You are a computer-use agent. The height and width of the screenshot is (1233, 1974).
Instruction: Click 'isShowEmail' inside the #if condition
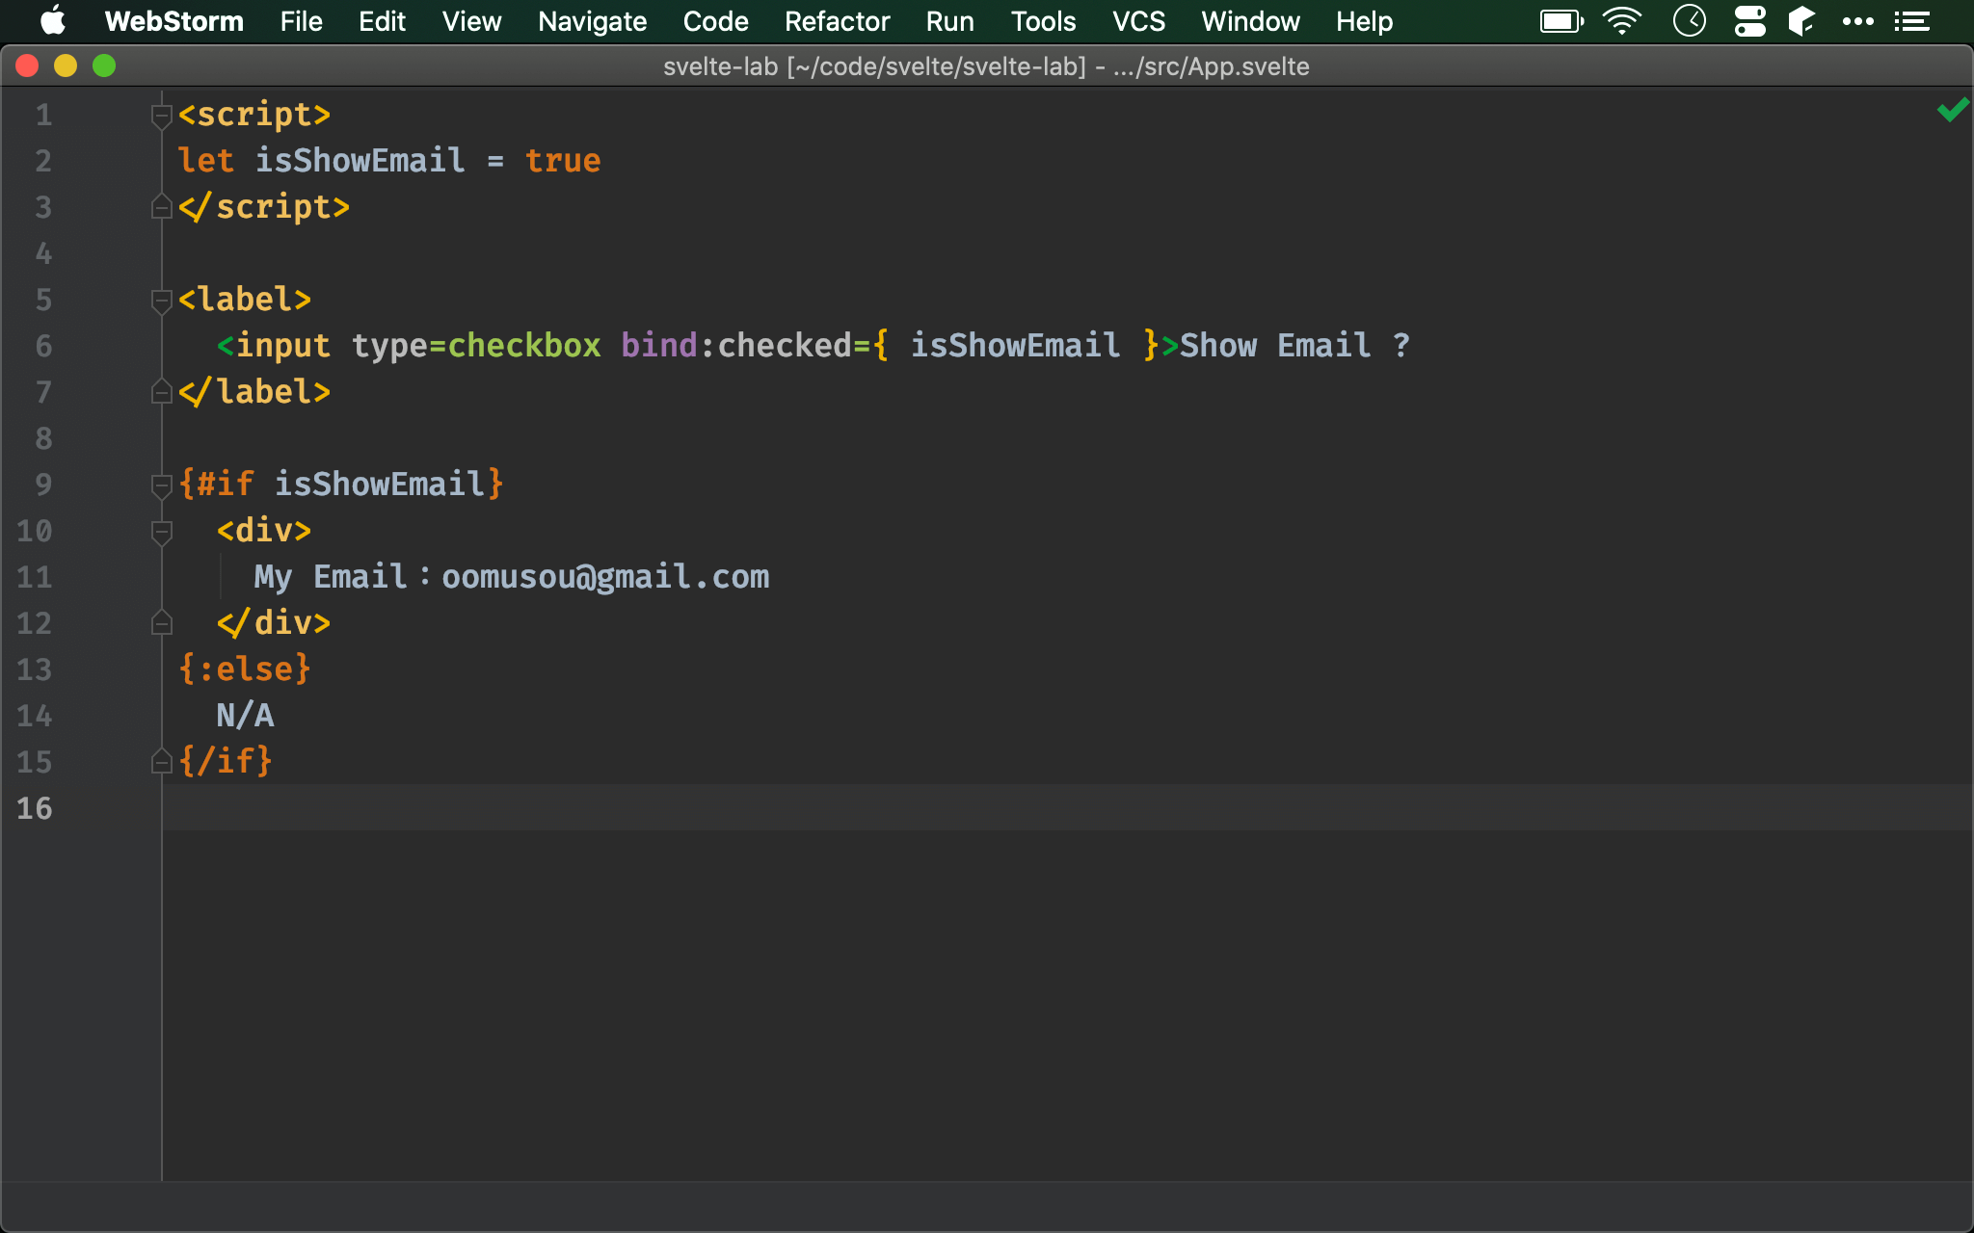point(379,485)
